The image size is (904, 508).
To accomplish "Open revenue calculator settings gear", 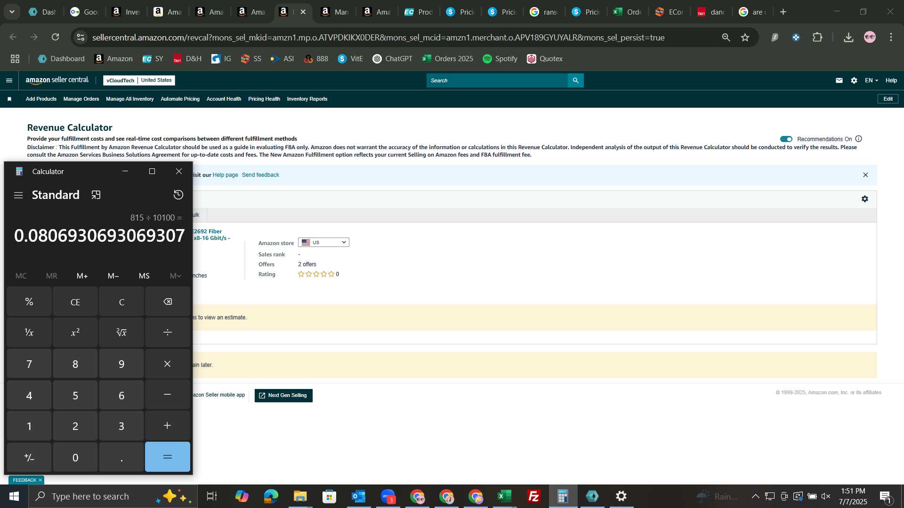I will click(x=865, y=199).
